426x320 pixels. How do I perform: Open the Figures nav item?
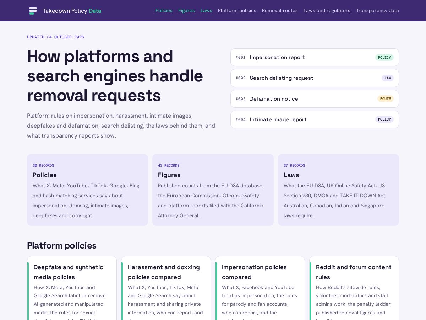point(186,11)
